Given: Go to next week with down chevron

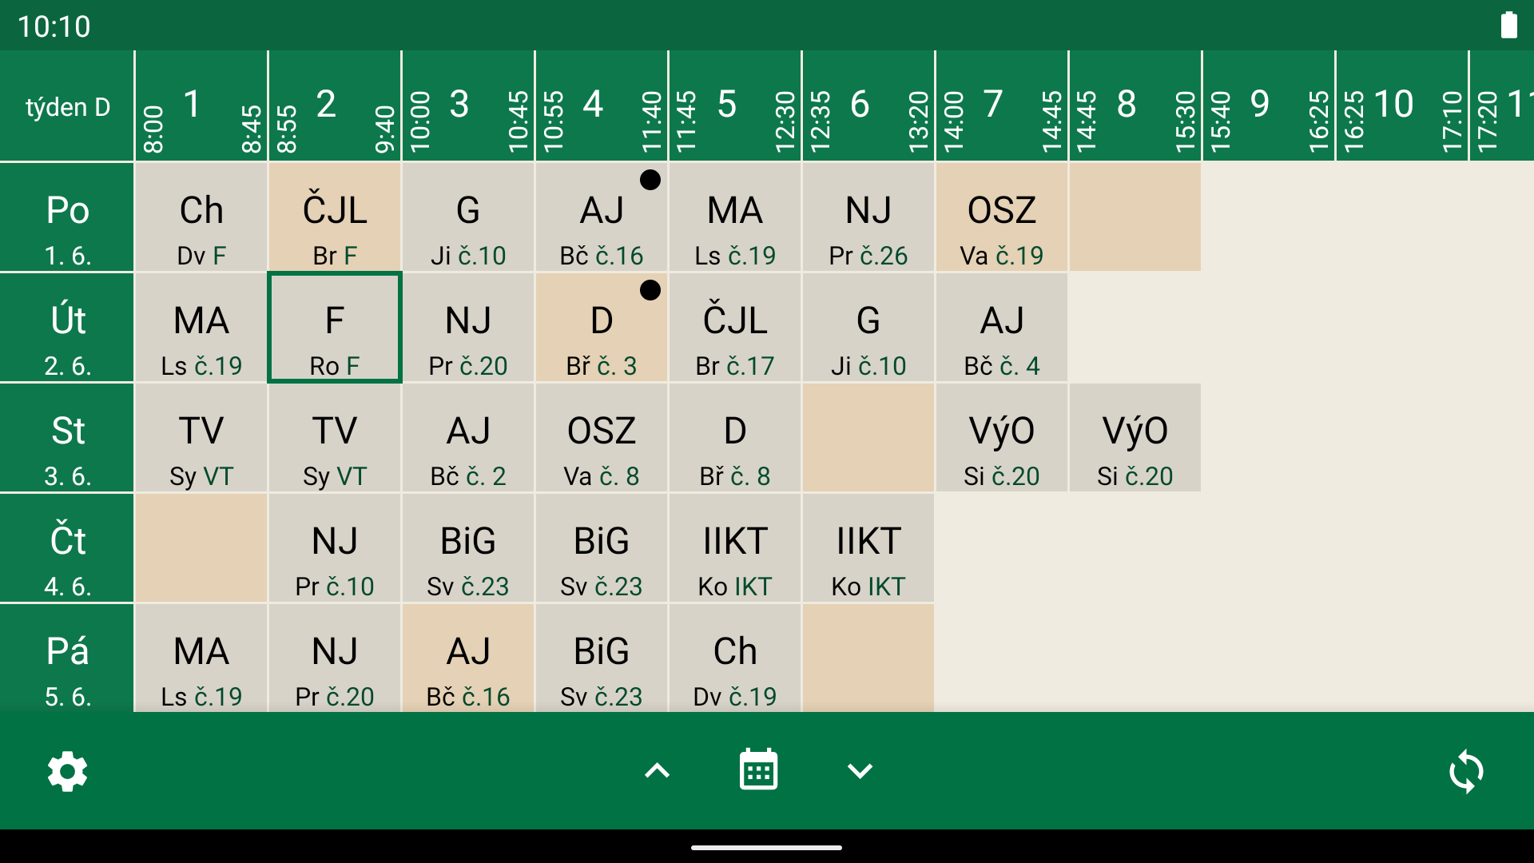Looking at the screenshot, I should 860,771.
